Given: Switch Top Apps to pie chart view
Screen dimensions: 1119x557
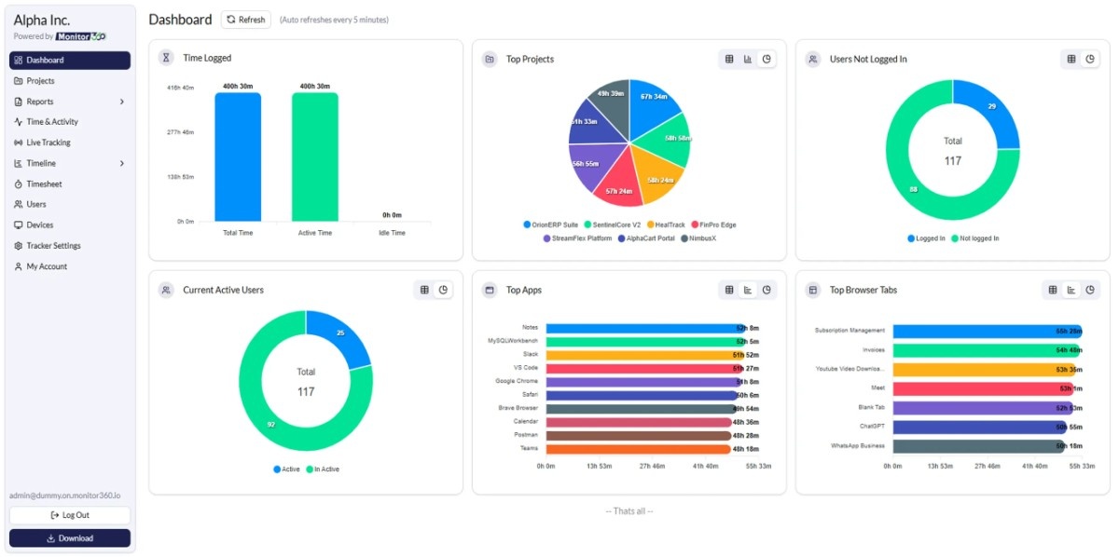Looking at the screenshot, I should (767, 290).
